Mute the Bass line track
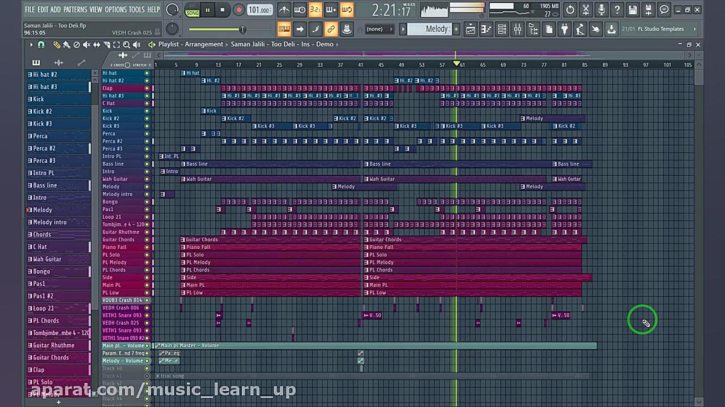 click(x=147, y=164)
